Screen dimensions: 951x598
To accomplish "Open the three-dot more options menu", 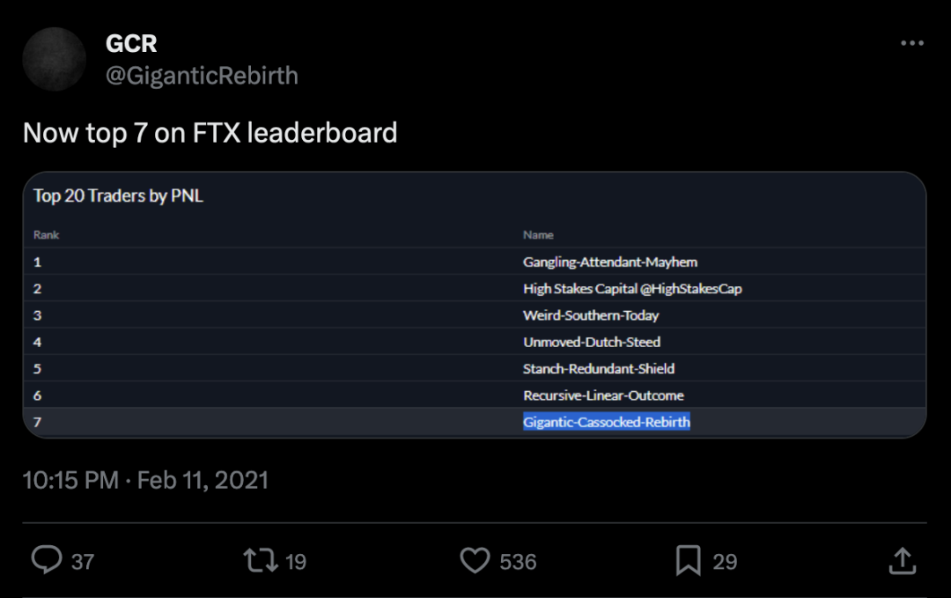I will [912, 44].
